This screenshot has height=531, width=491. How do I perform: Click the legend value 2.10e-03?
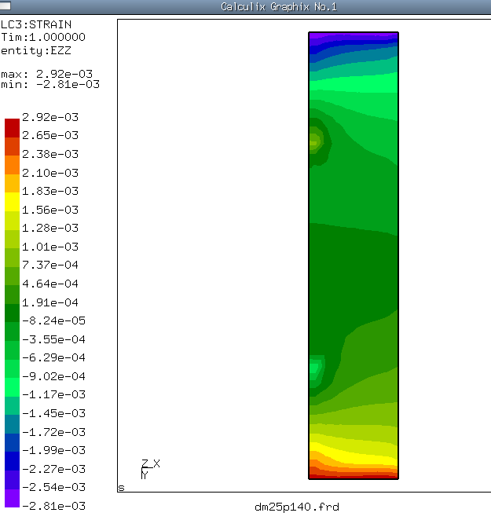(50, 173)
